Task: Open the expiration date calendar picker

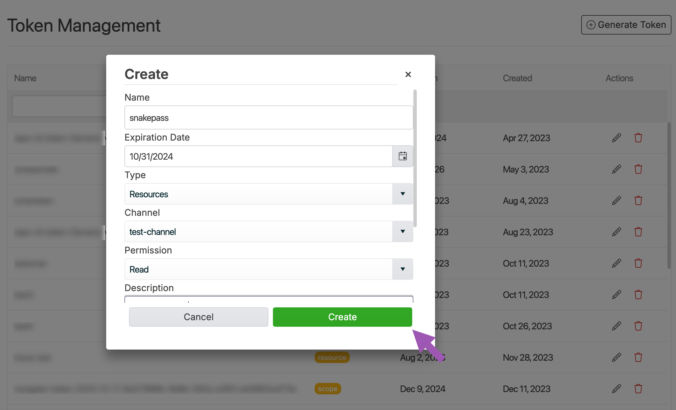Action: point(403,156)
